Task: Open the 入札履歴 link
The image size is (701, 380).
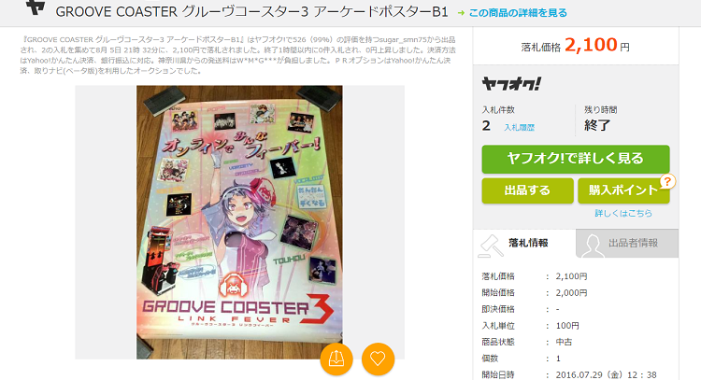Action: 519,128
